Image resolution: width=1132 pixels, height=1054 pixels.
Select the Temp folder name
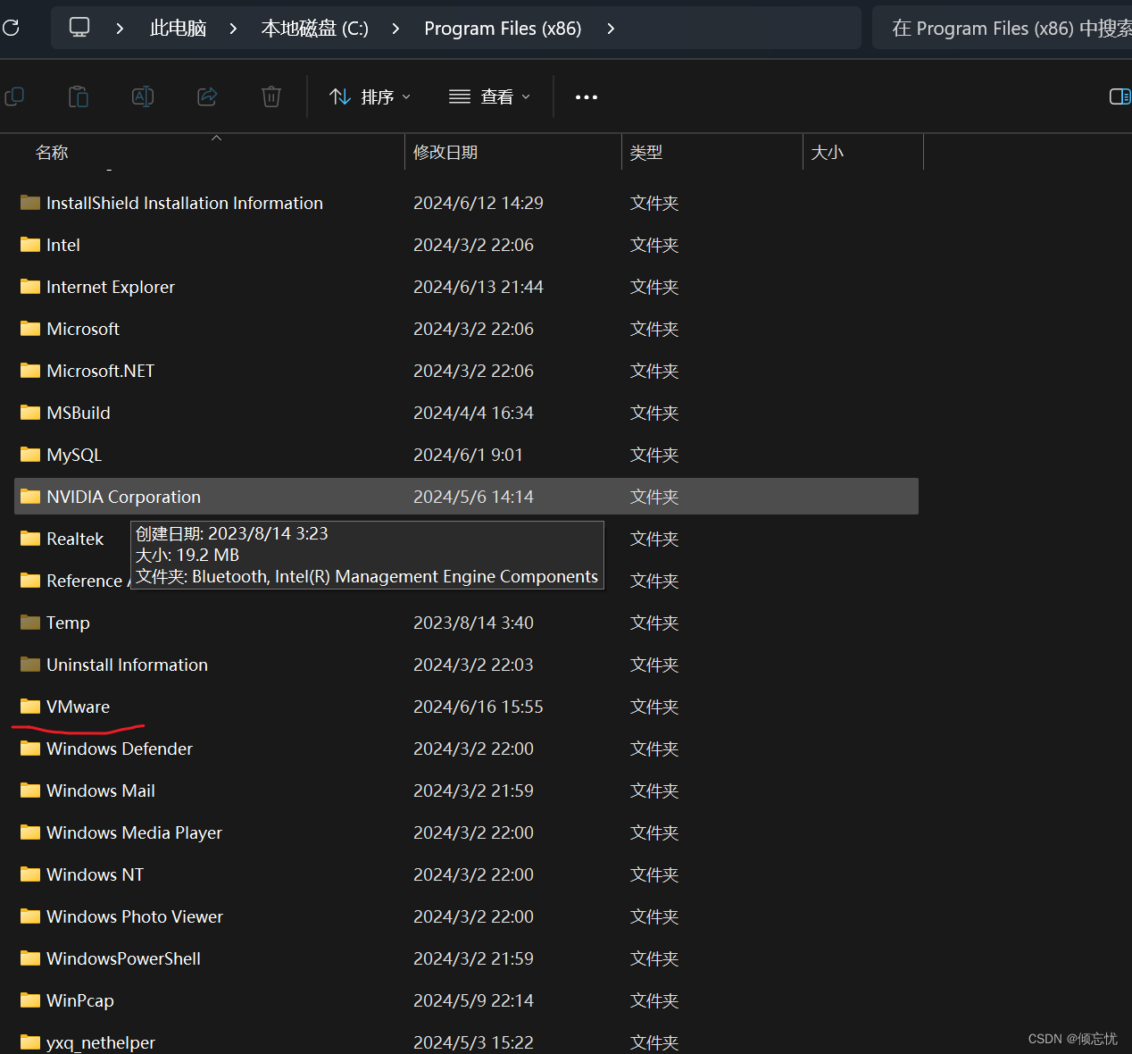[68, 623]
